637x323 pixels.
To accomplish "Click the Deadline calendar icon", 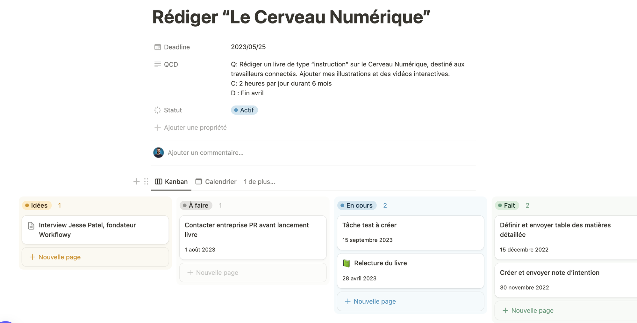I will [x=157, y=47].
